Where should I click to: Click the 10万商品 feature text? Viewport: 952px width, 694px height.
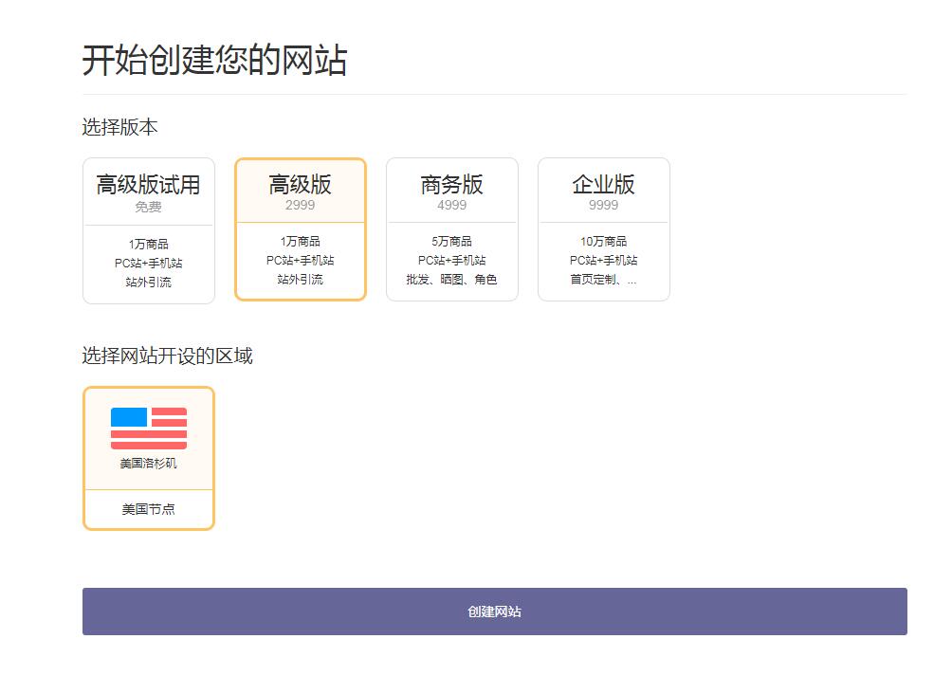pos(604,242)
